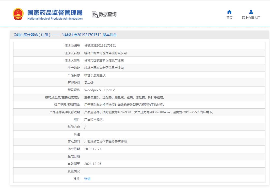Click the 生效日期 row label
The width and height of the screenshot is (270, 188).
point(74,156)
